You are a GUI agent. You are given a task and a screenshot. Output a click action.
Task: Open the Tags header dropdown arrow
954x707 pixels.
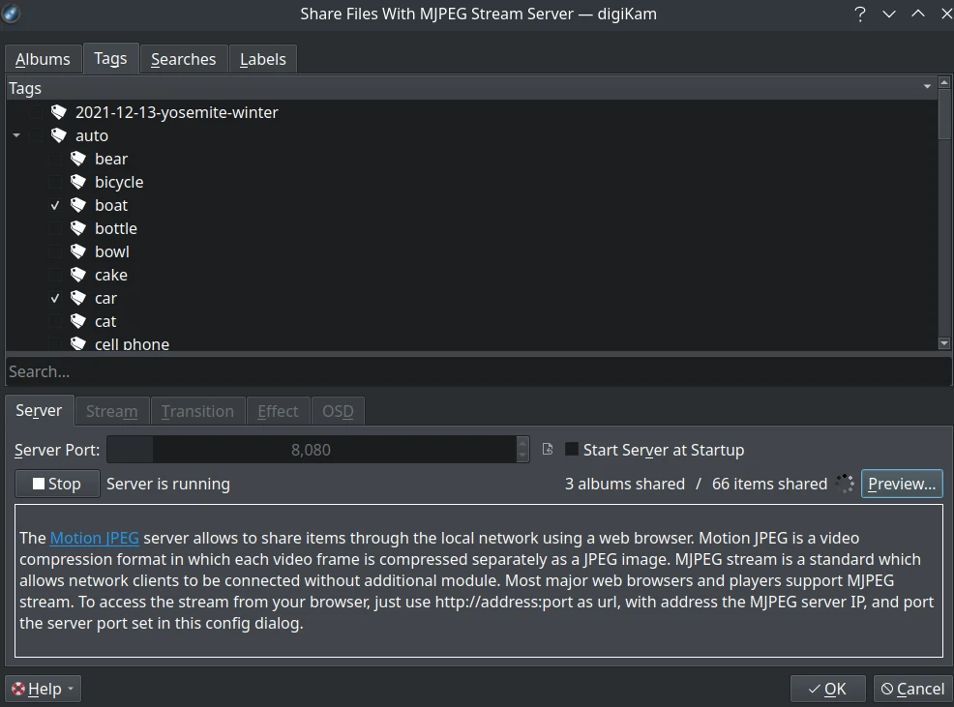(x=927, y=87)
